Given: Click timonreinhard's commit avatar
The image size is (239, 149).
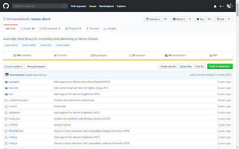Looking at the screenshot, I should coord(6,74).
